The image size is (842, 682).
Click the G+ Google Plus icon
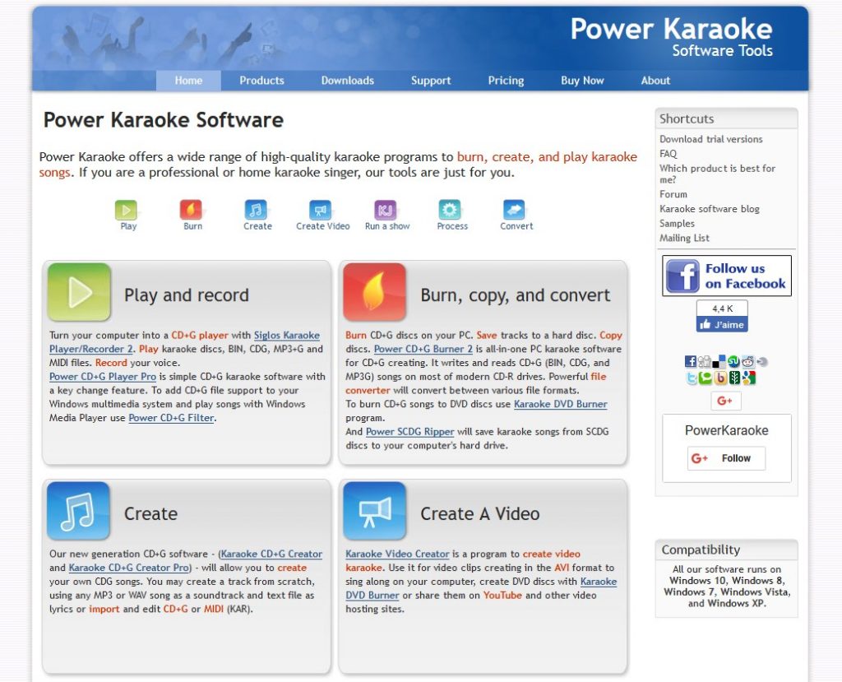click(725, 400)
